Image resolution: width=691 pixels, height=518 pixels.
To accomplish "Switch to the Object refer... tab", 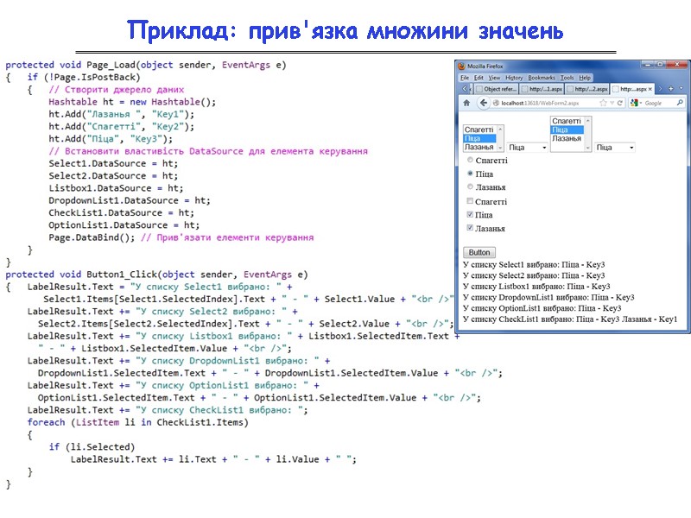I will (x=496, y=89).
